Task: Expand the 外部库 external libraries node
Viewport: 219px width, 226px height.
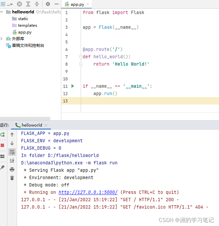Action: coord(2,39)
